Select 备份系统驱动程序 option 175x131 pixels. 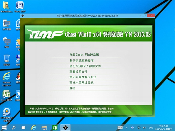81,61
